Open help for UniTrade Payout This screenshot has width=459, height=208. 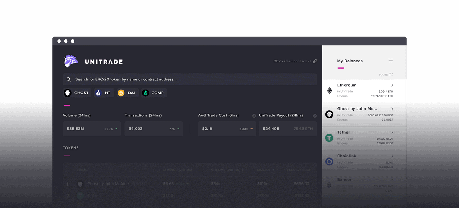pos(315,116)
